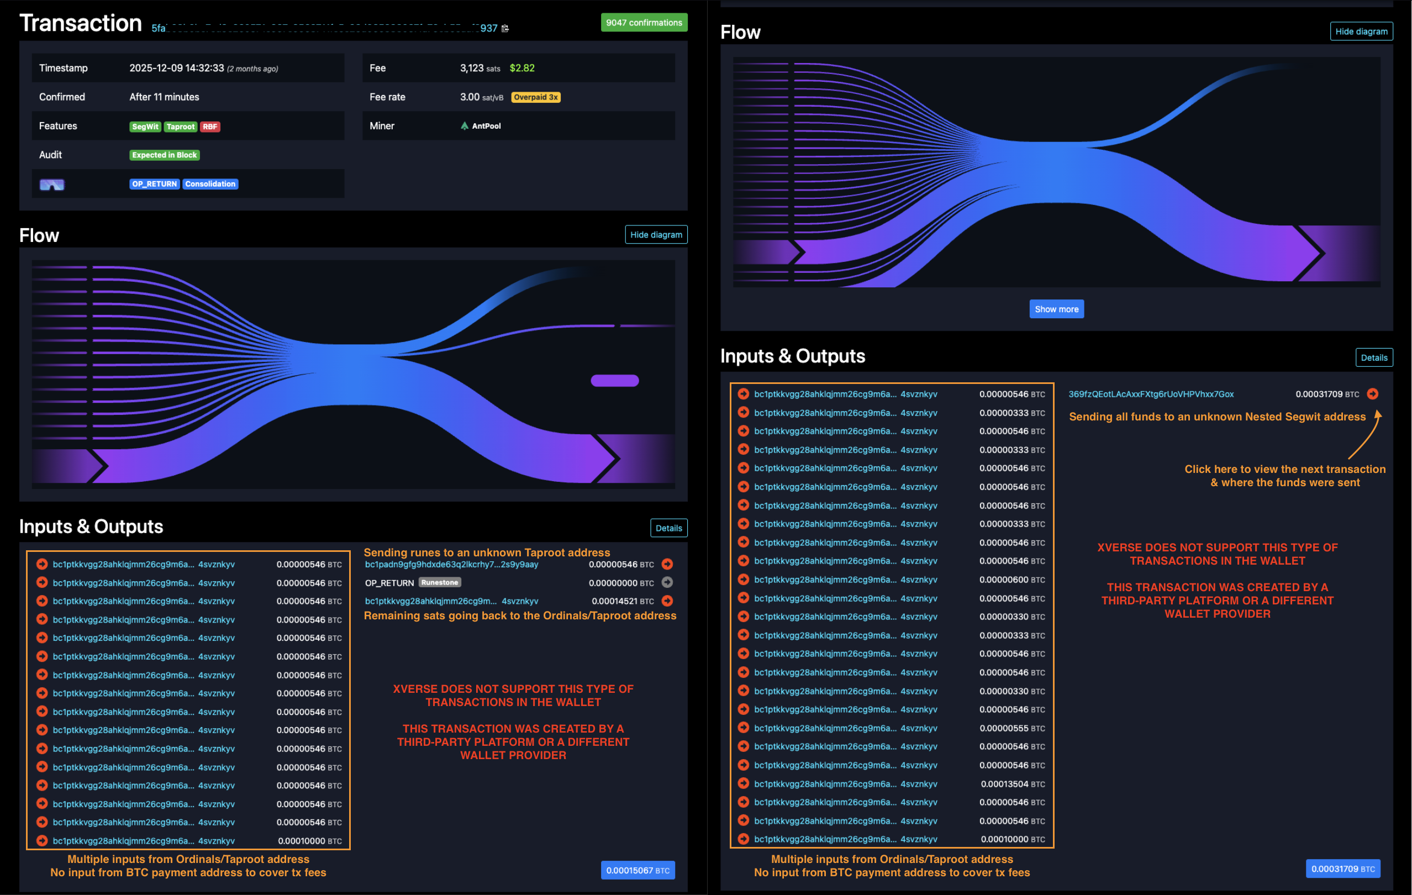Click the After 11 minutes confirmed value
Viewport: 1412px width, 895px height.
tap(164, 97)
